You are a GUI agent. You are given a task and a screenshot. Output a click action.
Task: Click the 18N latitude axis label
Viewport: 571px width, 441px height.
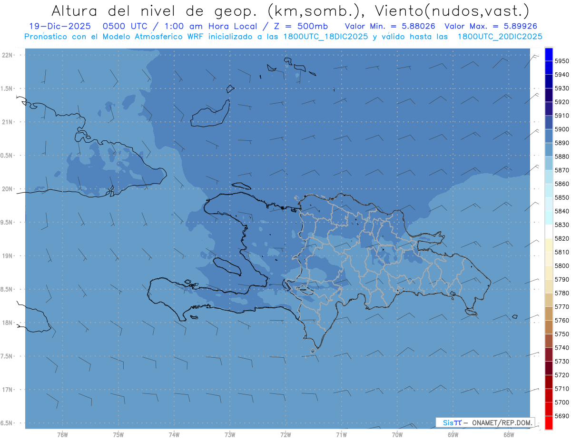tap(8, 323)
